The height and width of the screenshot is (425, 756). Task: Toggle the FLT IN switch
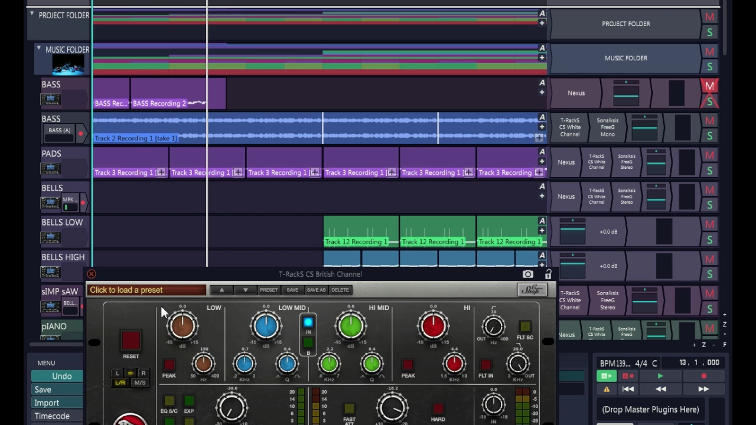(485, 365)
